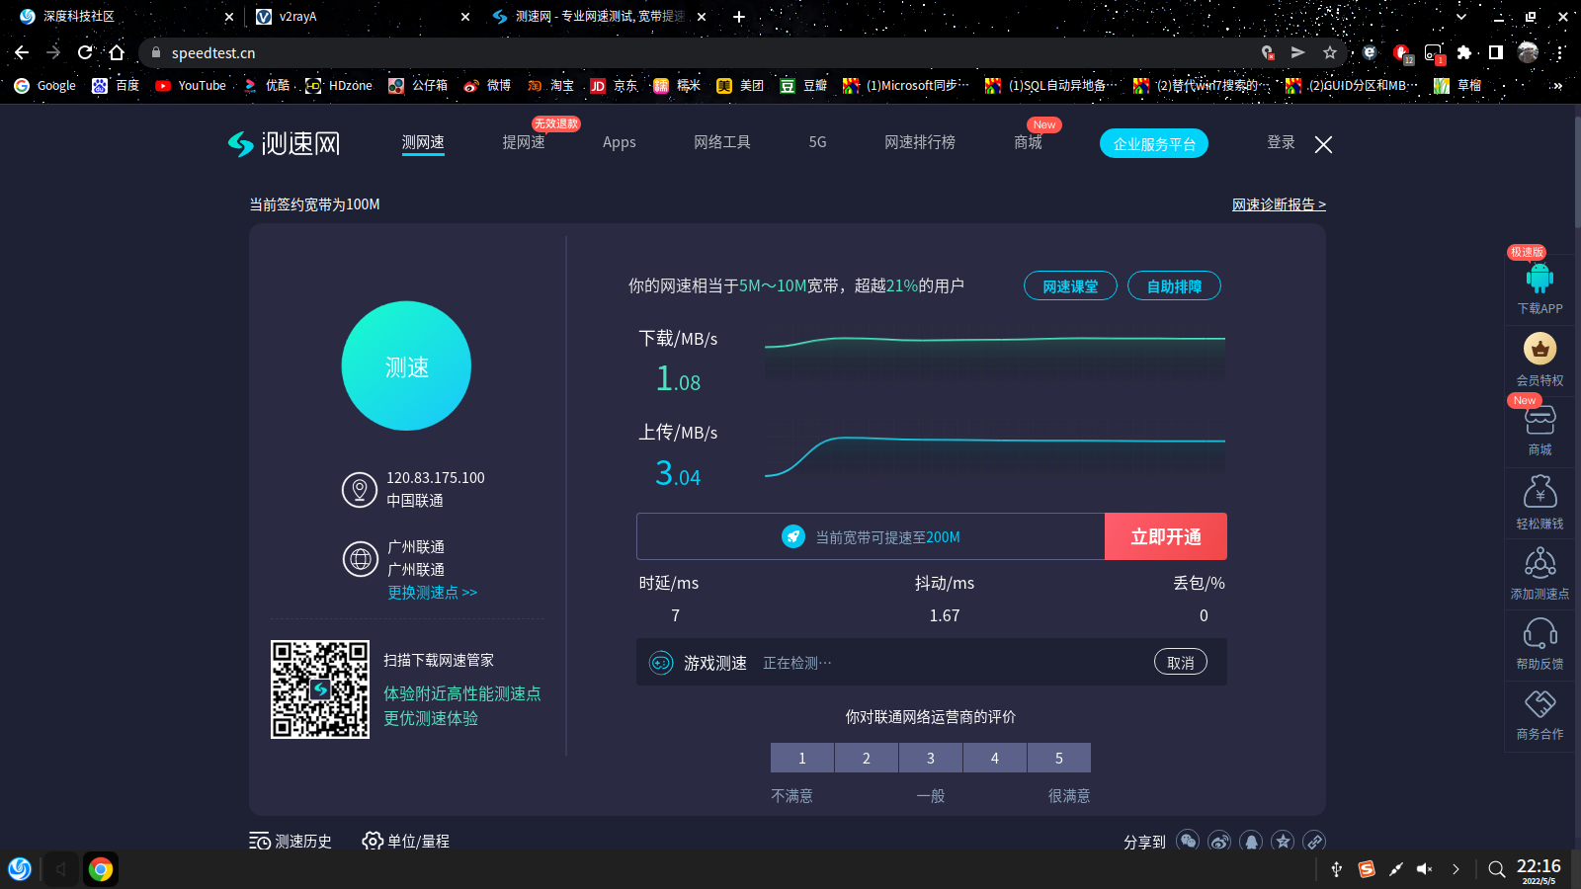Switch to the 网络工具 menu item

[722, 141]
